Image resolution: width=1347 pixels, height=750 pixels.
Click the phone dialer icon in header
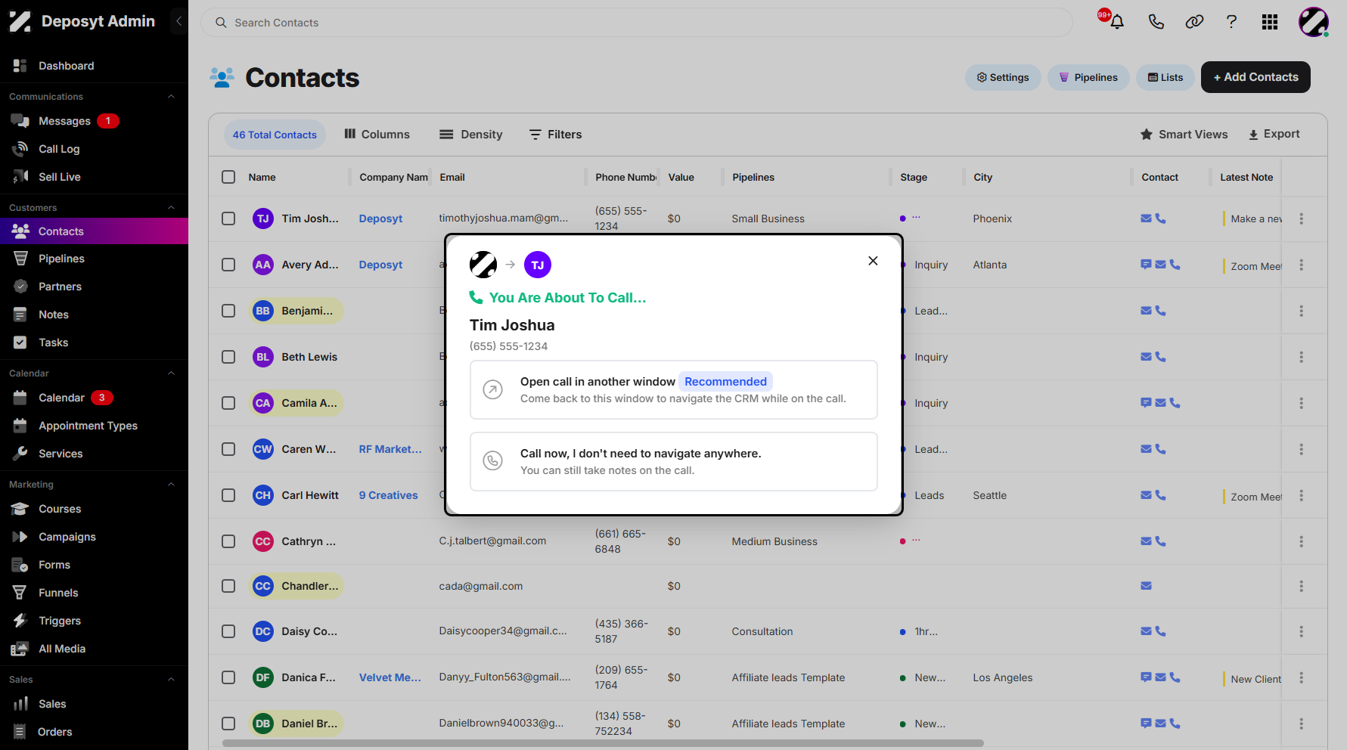(x=1156, y=22)
